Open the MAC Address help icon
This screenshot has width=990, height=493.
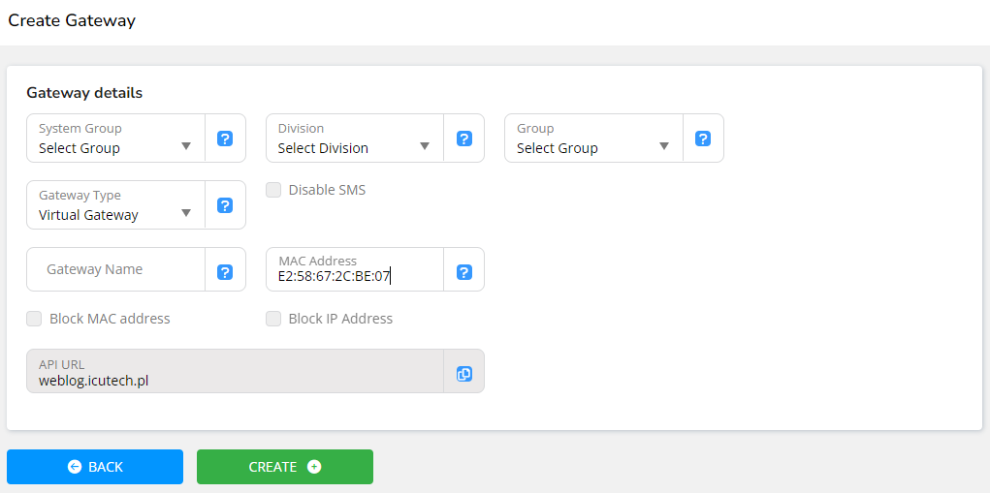[x=463, y=272]
